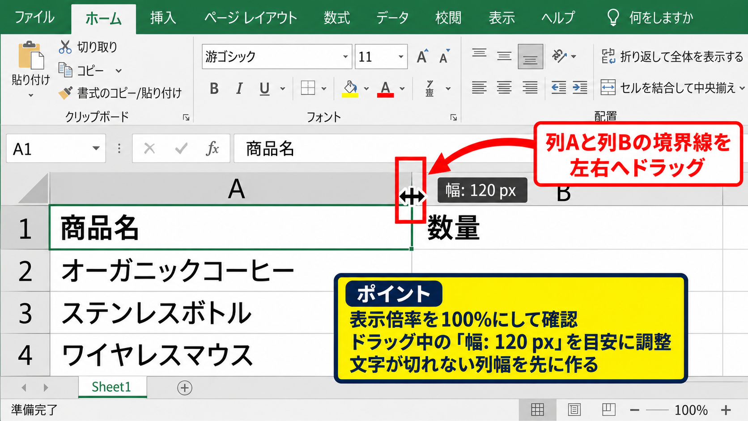Screen dimensions: 748x421
Task: Select the Sheet1 sheet tab
Action: point(112,387)
